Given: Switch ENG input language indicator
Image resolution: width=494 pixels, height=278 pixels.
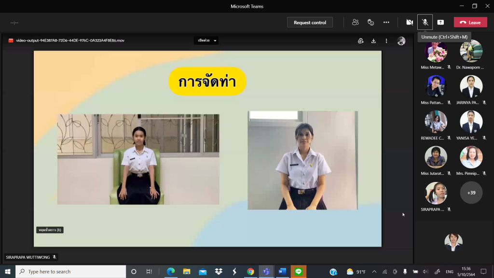Looking at the screenshot, I should click(x=450, y=271).
